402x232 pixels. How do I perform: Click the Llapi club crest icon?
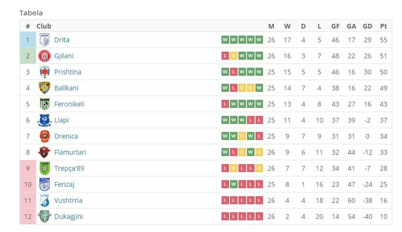click(44, 120)
